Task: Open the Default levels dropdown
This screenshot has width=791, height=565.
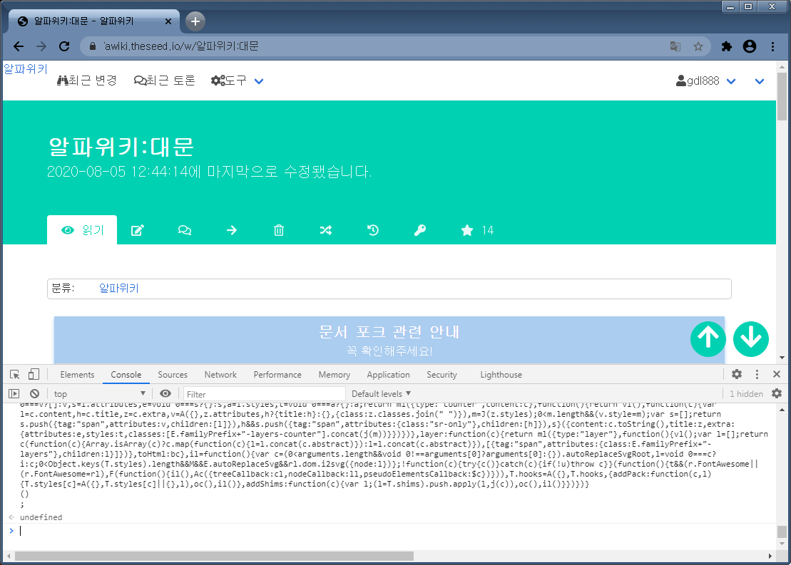Action: (x=381, y=393)
